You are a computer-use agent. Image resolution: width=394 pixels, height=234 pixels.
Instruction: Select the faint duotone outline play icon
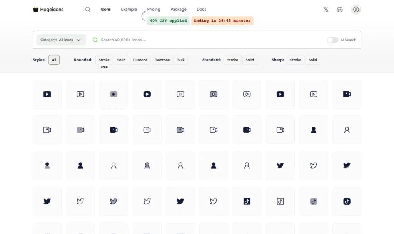pos(180,94)
